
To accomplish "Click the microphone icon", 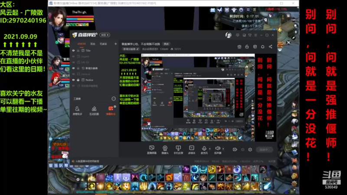I will pos(204,148).
